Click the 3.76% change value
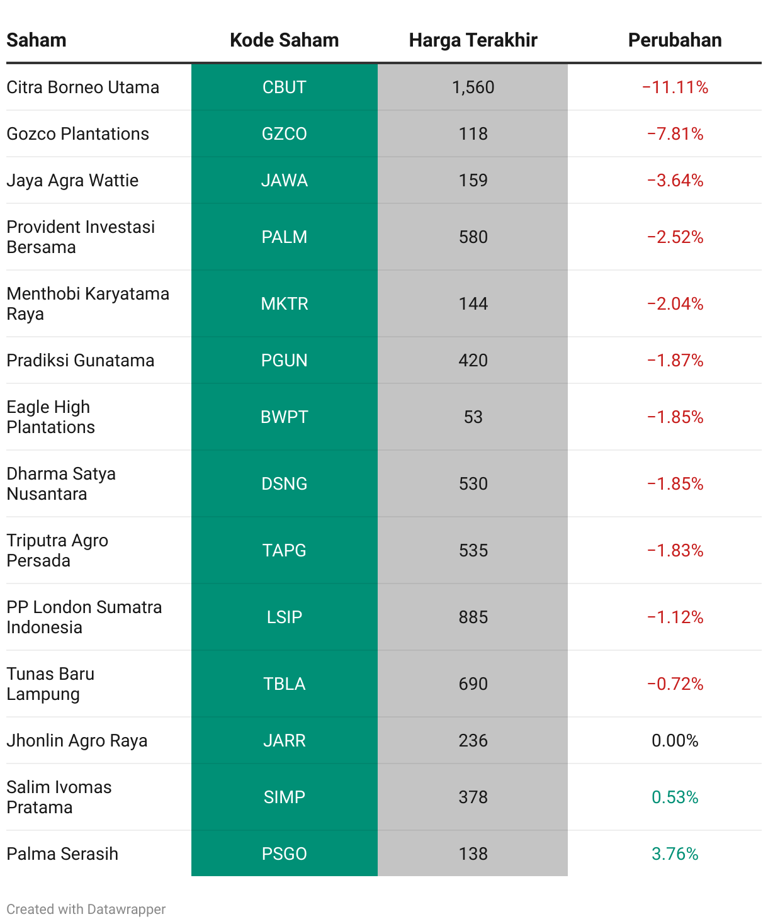This screenshot has height=924, width=768. click(675, 854)
